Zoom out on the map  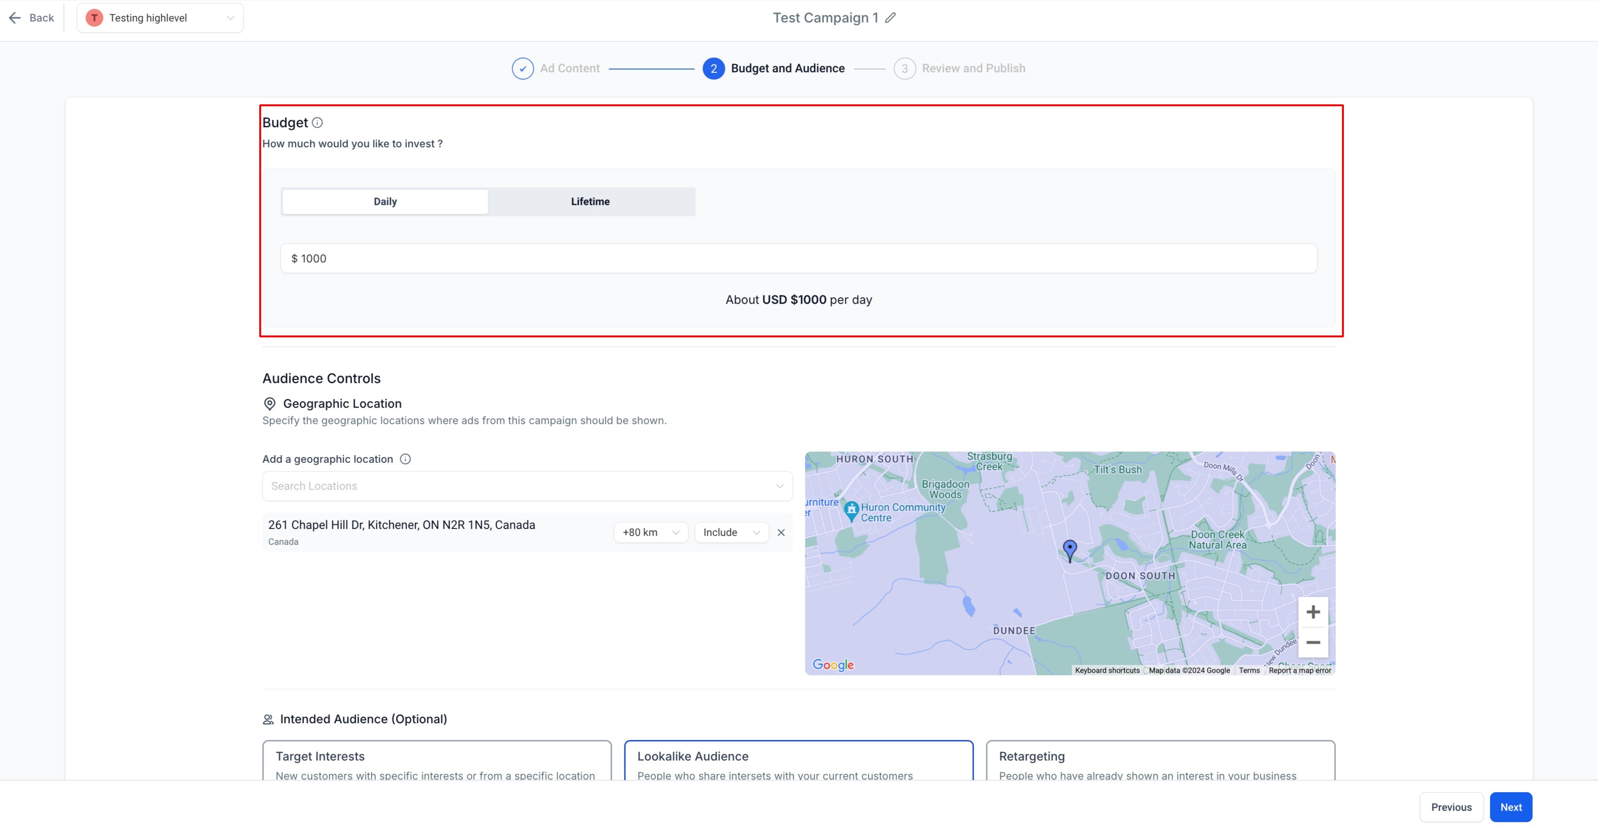tap(1313, 643)
